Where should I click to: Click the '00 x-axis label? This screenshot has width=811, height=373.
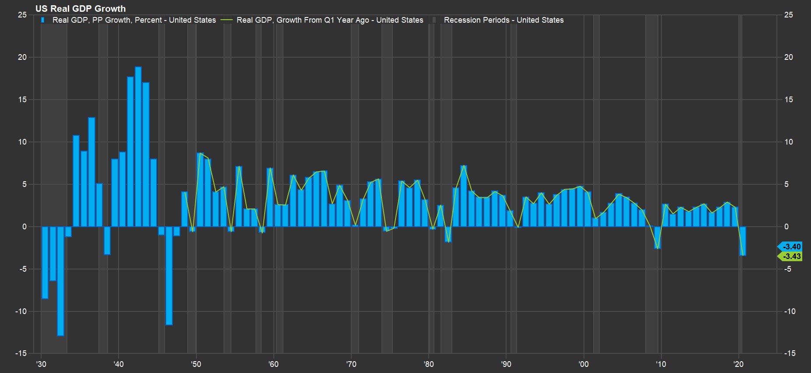point(584,364)
